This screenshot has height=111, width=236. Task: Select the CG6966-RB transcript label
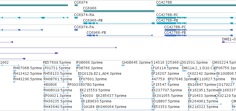pyautogui.click(x=93, y=20)
